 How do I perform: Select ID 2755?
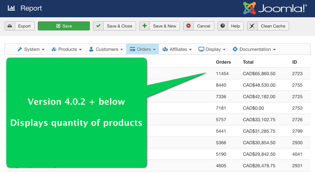(297, 85)
